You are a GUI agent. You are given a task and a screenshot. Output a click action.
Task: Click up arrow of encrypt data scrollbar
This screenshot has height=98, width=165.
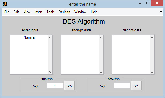(101, 37)
